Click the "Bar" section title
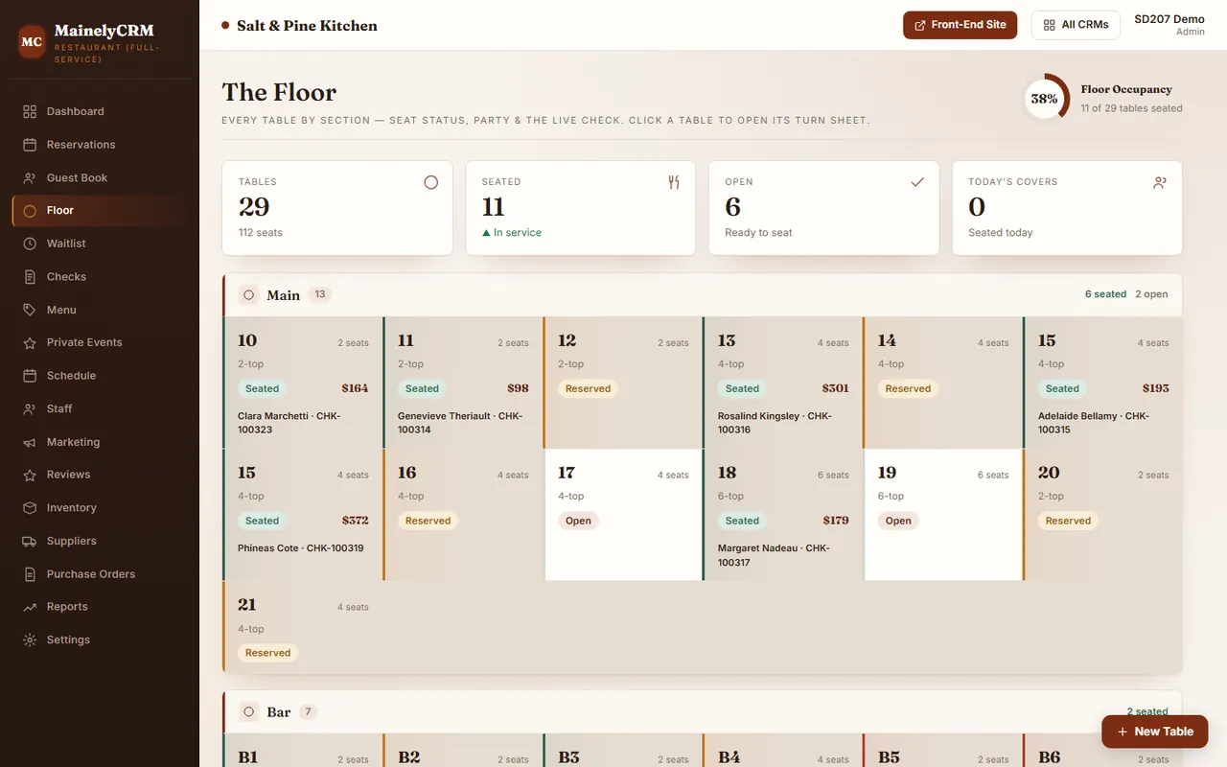Viewport: 1227px width, 767px height. pos(279,712)
